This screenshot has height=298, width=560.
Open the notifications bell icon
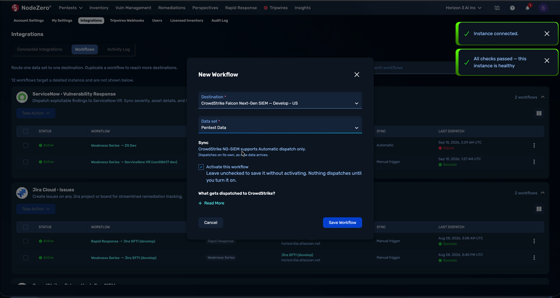pyautogui.click(x=527, y=8)
